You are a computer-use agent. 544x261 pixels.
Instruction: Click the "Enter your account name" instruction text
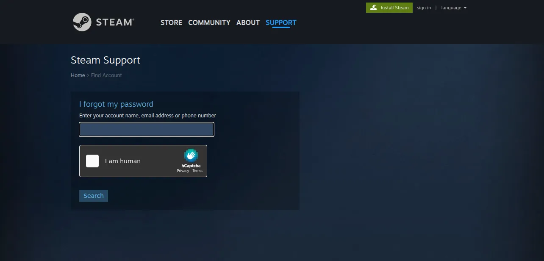(x=147, y=115)
